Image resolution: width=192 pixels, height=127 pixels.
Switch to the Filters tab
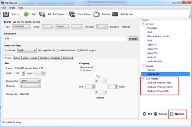(17, 58)
